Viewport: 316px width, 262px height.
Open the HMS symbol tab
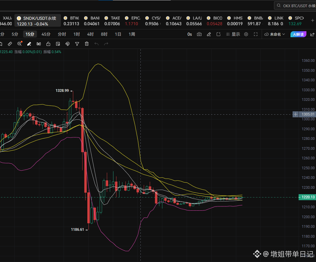point(235,20)
